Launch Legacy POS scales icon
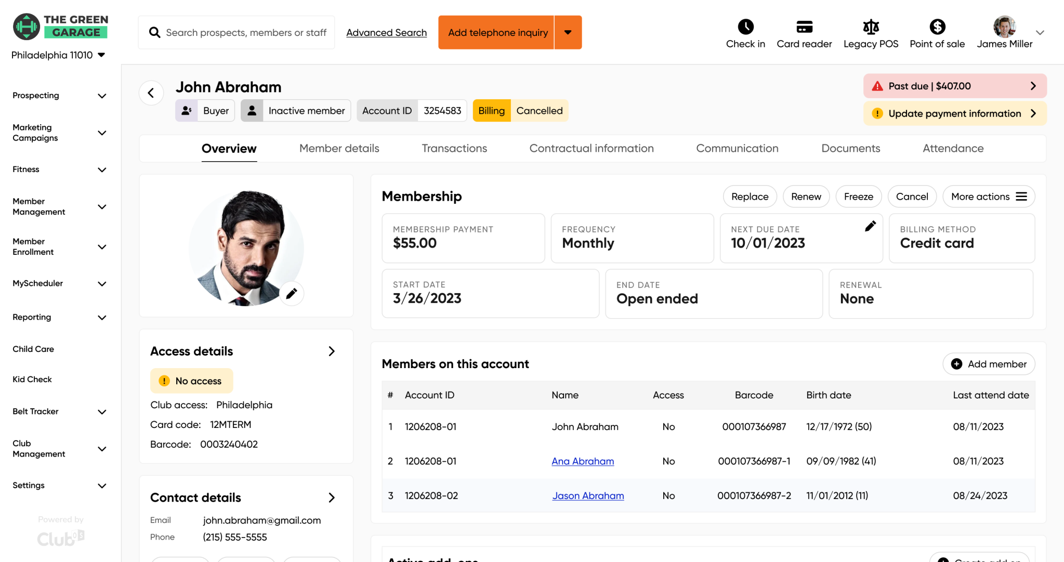Viewport: 1064px width, 562px height. point(871,27)
